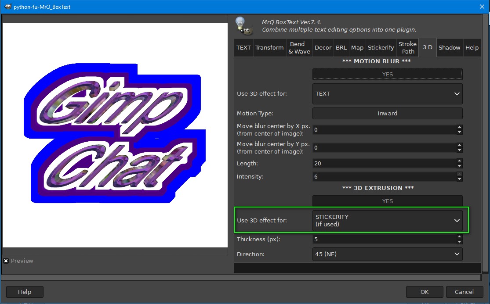The height and width of the screenshot is (304, 490).
Task: Click the Thickness (px) field
Action: (x=385, y=239)
